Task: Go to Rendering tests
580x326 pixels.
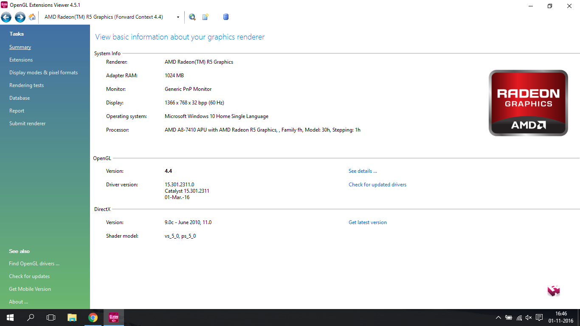Action: tap(26, 85)
